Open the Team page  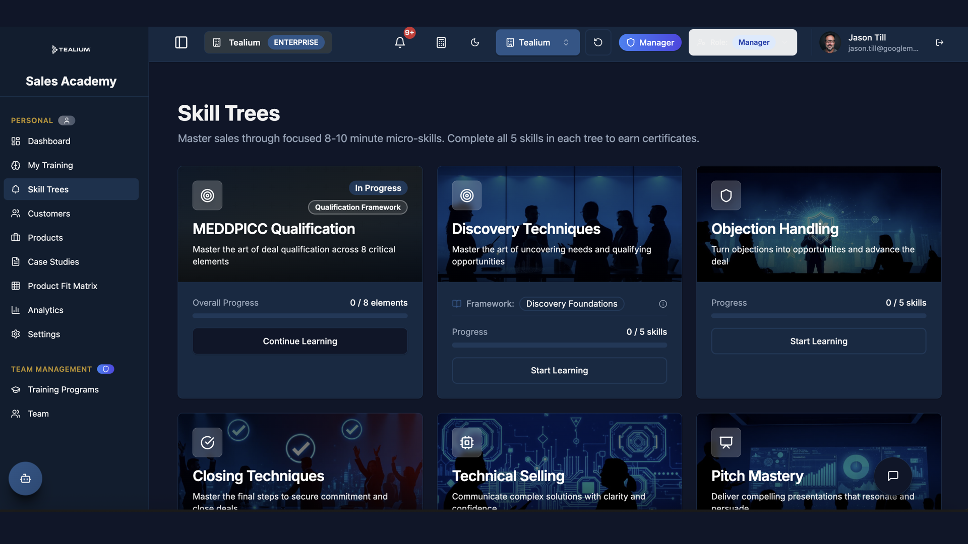click(71, 414)
